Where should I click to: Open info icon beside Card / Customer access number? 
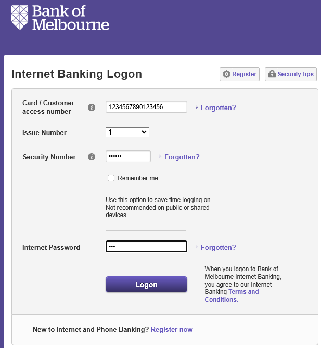[92, 108]
